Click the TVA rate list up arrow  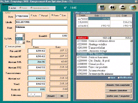[x=24, y=35]
